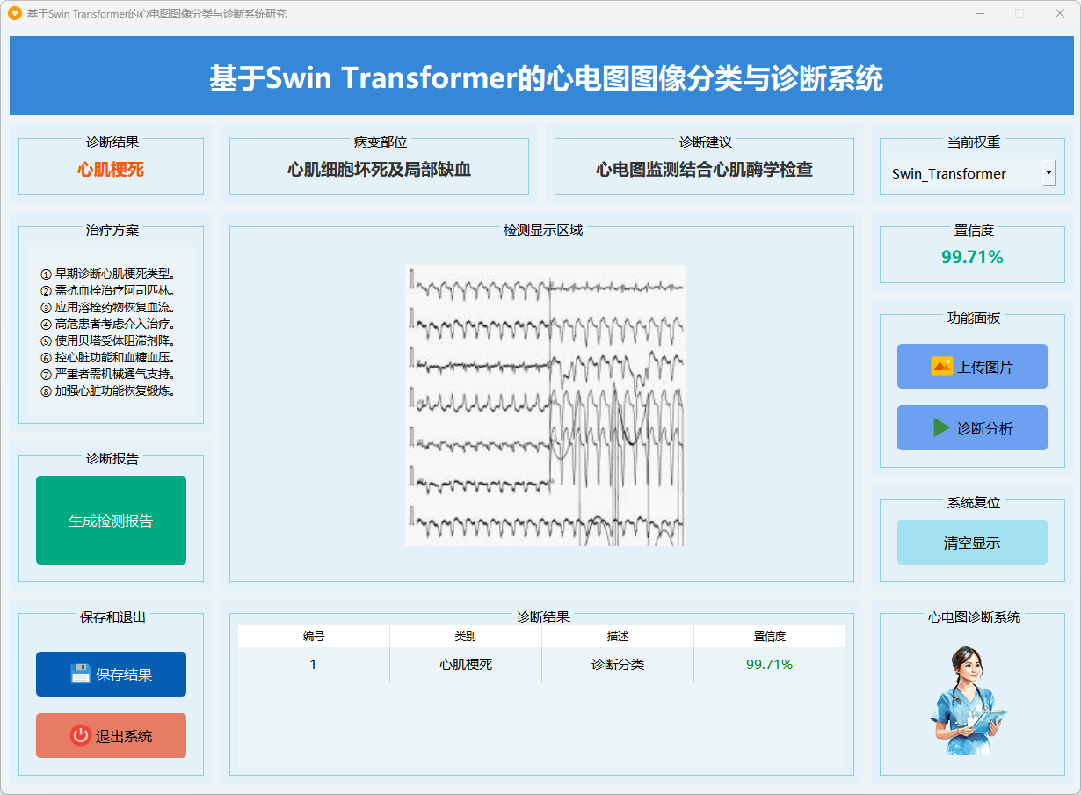Open the Swin_Transformer weight dropdown arrow

1048,173
